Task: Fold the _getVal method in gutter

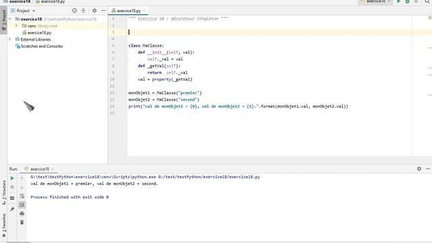Action: (127, 65)
